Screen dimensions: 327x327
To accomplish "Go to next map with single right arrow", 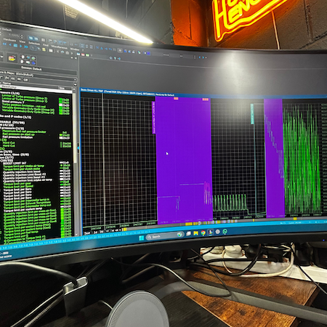I will pos(20,46).
